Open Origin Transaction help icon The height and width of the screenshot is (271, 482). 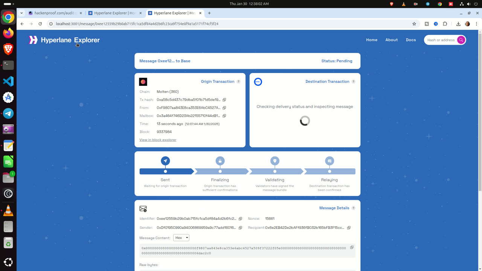(238, 82)
